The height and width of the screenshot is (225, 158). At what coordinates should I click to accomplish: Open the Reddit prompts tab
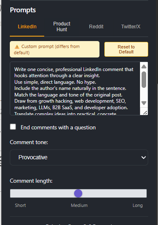click(96, 27)
